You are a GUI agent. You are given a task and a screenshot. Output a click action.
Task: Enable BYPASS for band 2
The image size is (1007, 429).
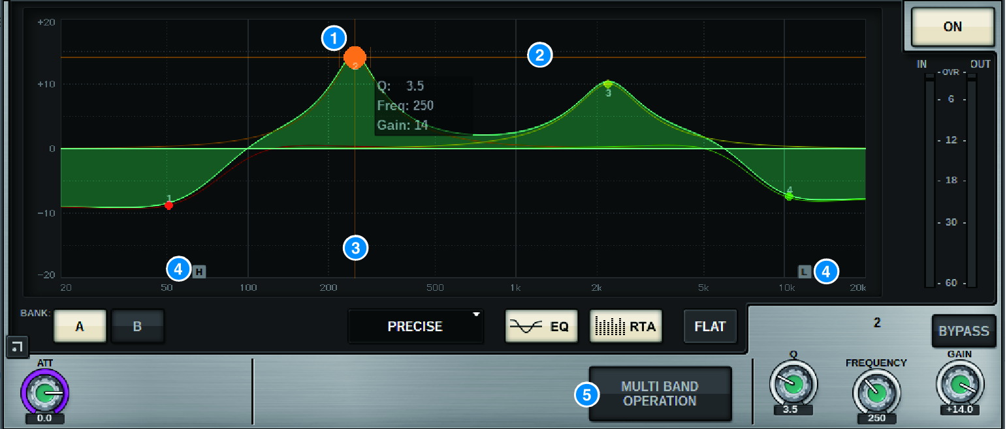point(963,331)
